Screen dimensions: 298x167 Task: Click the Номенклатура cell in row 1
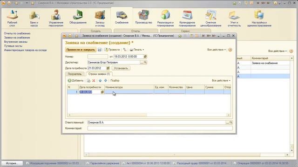[x=129, y=92]
